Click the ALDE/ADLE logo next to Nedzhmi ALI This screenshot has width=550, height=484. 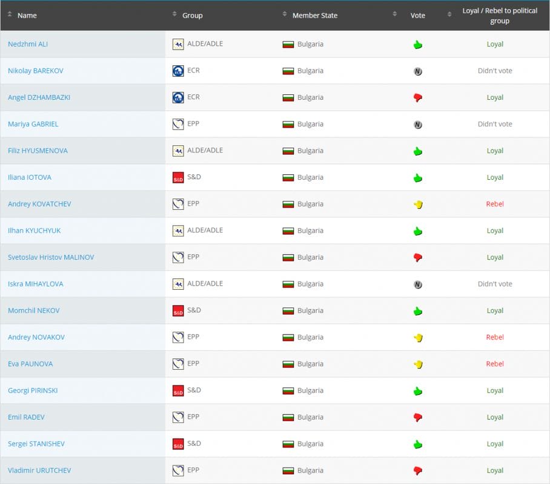178,44
